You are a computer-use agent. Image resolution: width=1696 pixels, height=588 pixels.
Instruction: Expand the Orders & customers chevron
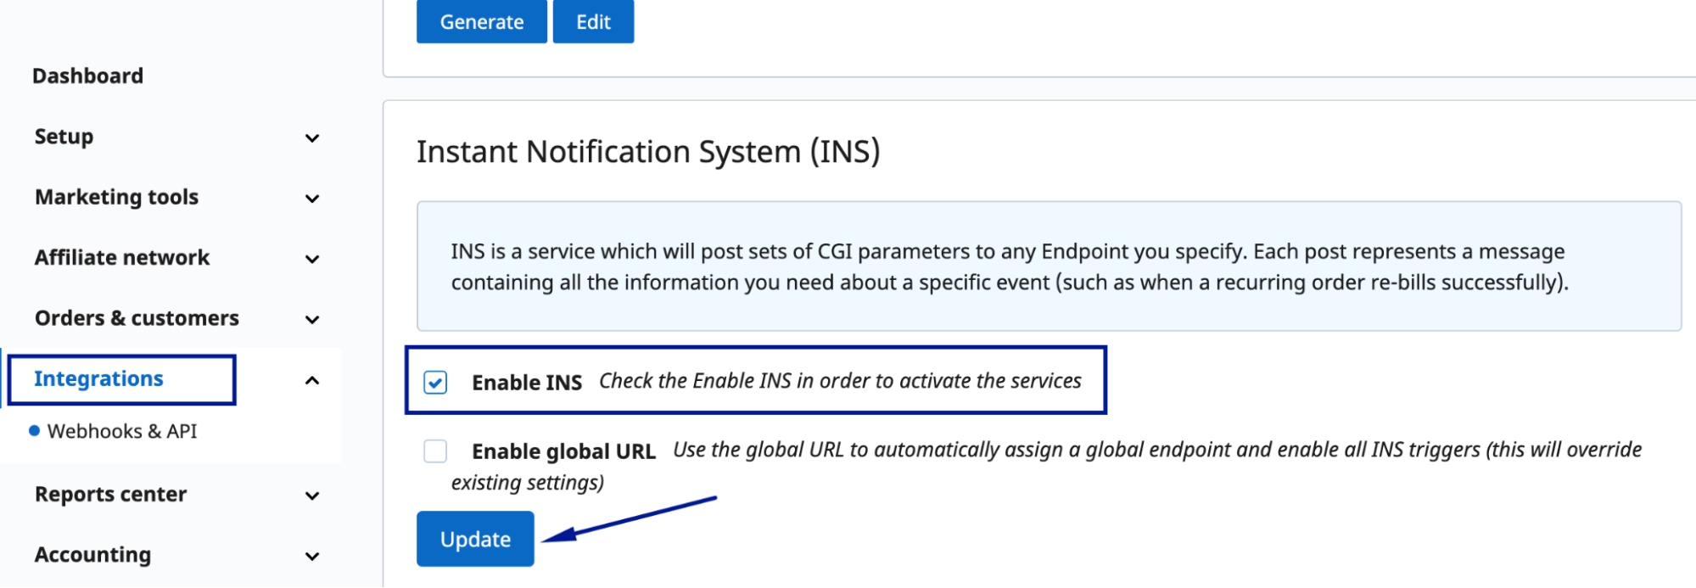[312, 320]
